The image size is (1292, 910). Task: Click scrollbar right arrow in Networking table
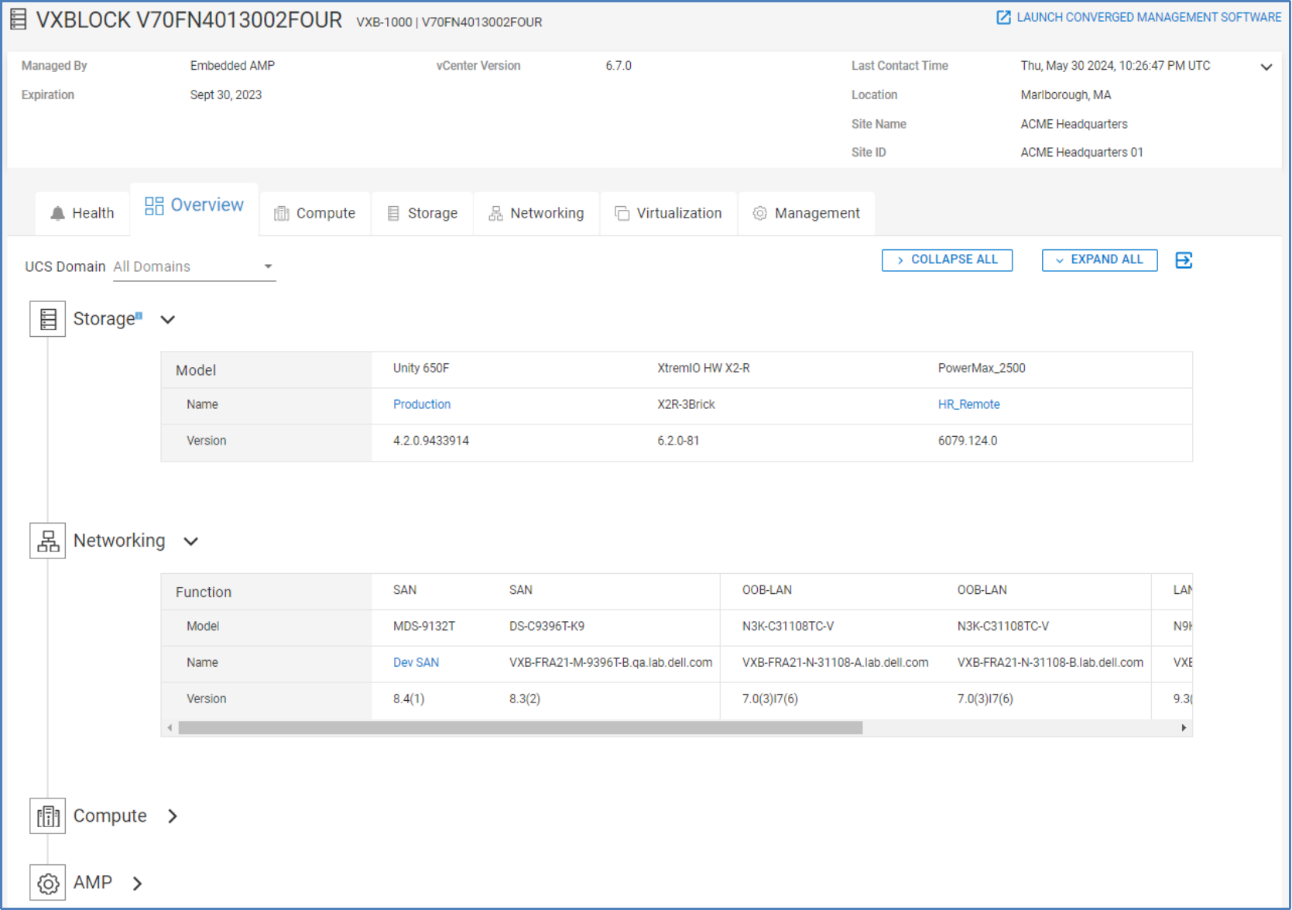click(1184, 728)
